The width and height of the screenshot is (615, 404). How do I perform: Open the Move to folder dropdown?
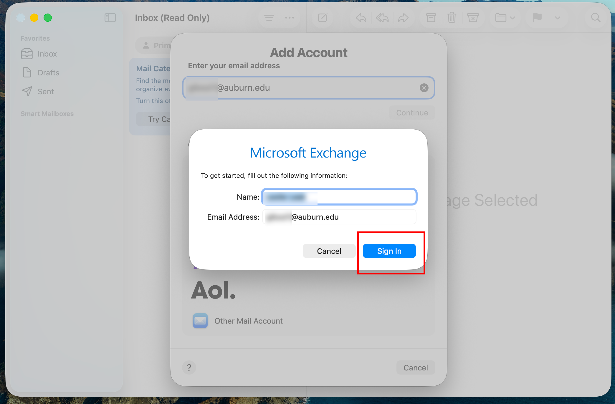coord(505,18)
